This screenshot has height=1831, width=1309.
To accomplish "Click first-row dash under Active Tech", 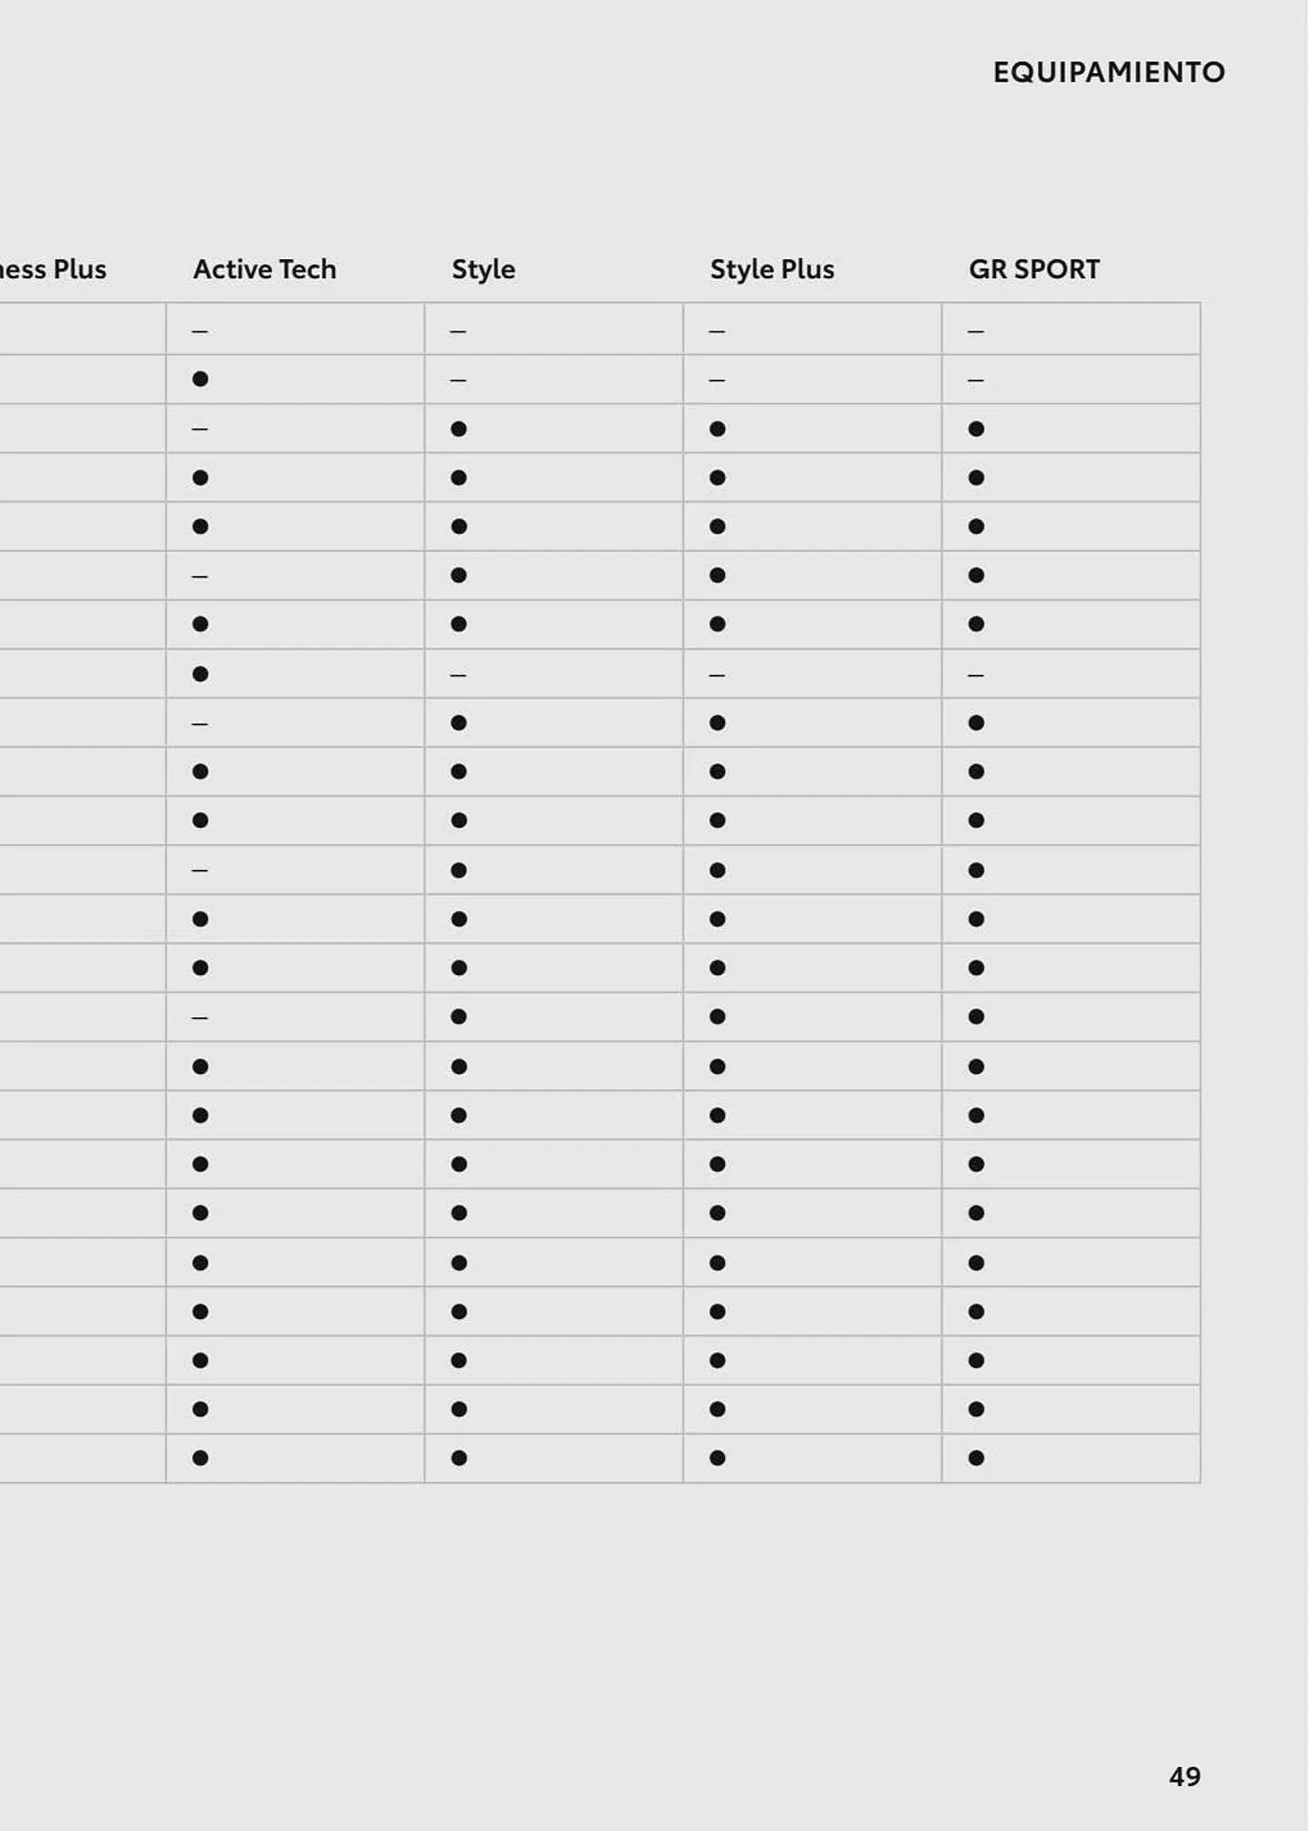I will pyautogui.click(x=200, y=330).
